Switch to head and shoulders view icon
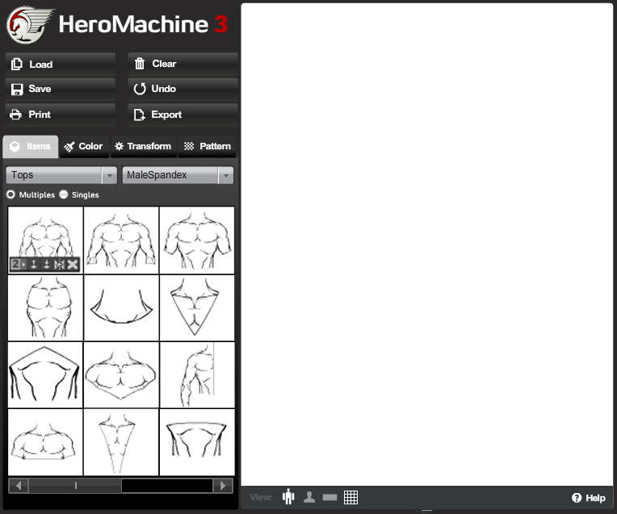This screenshot has height=514, width=617. coord(309,497)
